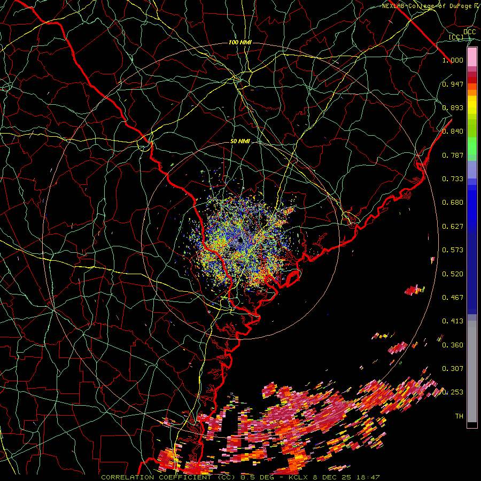481x481 pixels.
Task: Select the 0.413 scale value
Action: click(453, 321)
